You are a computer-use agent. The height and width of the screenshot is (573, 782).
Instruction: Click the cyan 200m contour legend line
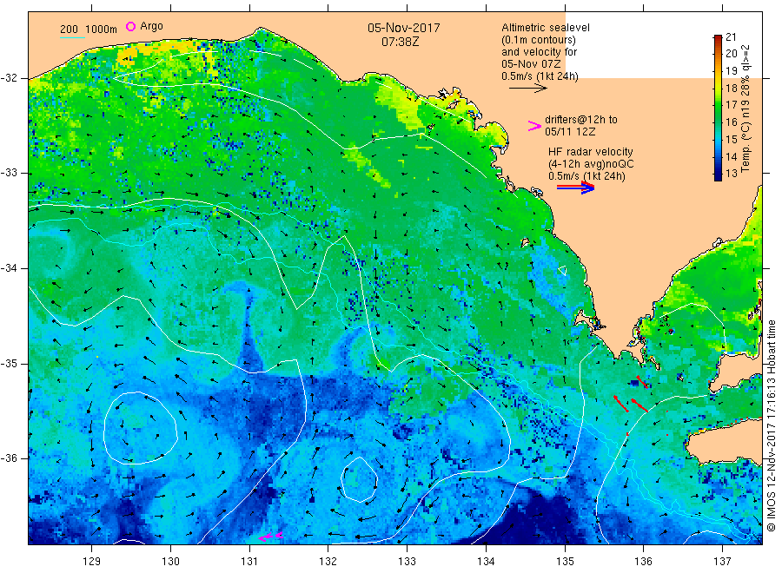(x=72, y=37)
